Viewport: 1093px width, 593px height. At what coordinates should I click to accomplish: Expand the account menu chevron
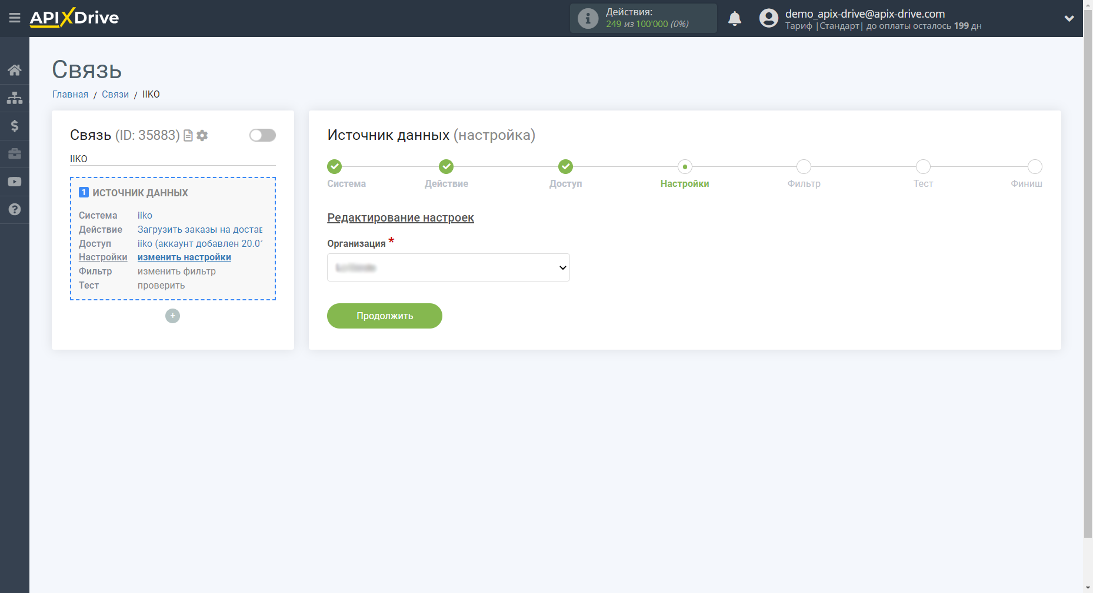tap(1069, 18)
